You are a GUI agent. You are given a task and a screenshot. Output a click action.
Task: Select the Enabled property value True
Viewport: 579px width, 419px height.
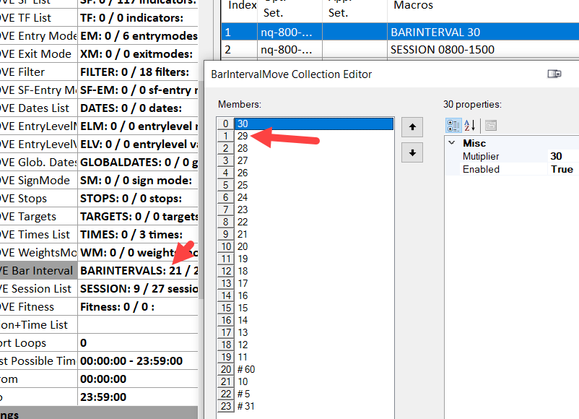[x=562, y=169]
